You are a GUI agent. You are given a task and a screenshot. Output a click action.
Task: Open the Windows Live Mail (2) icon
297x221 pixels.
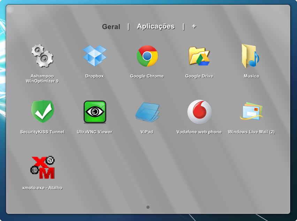click(251, 111)
